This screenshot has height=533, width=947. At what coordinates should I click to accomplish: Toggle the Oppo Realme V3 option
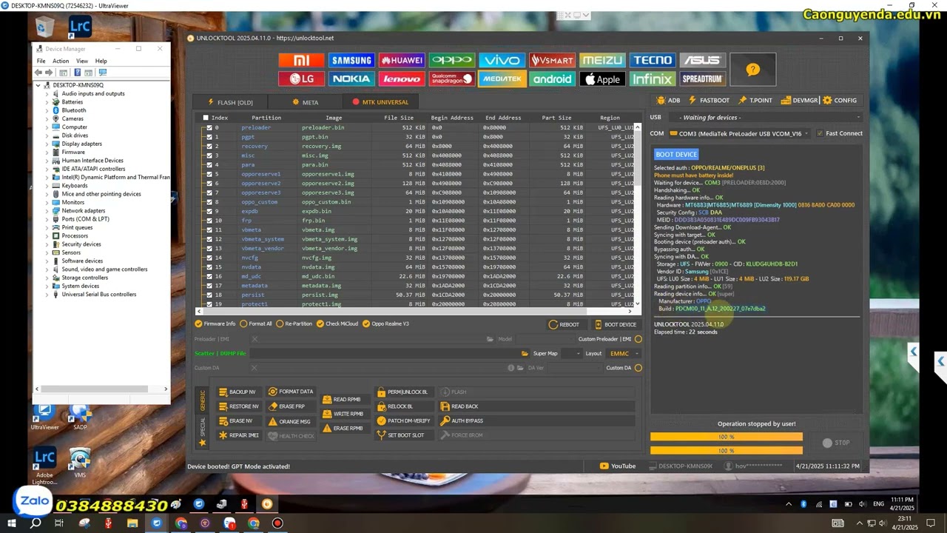click(x=385, y=324)
